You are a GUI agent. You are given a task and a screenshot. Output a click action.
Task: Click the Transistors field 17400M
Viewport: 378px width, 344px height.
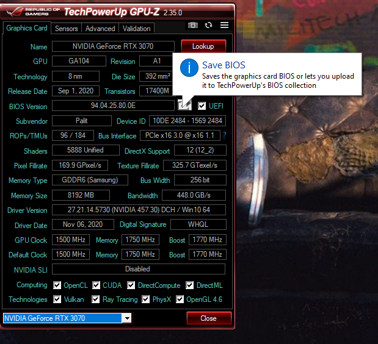(x=157, y=91)
